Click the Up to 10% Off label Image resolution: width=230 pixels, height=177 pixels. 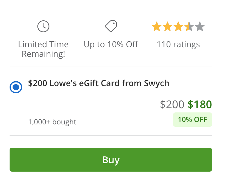(x=111, y=45)
